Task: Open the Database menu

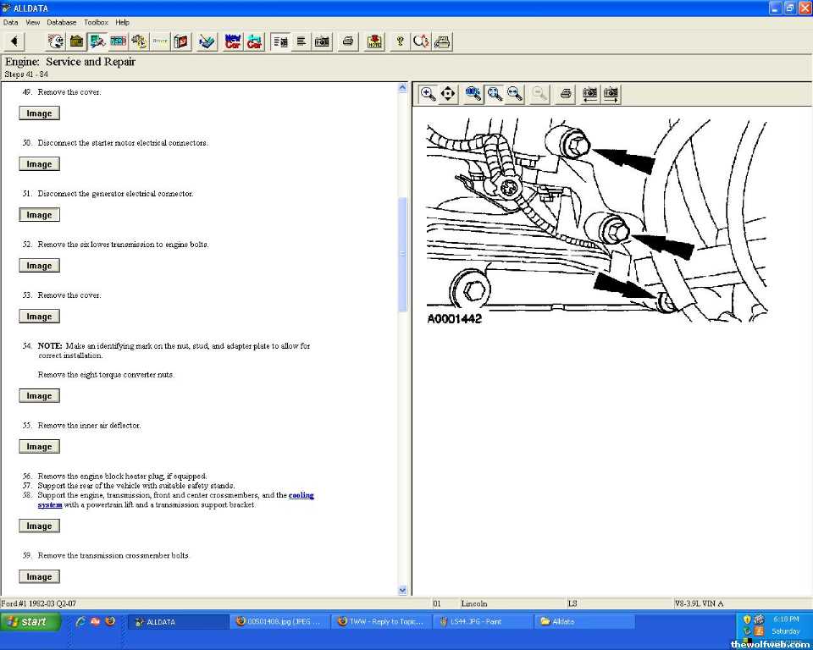Action: (x=61, y=22)
